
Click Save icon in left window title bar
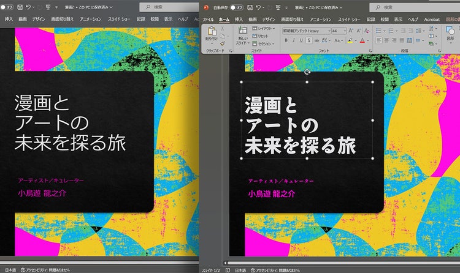click(20, 7)
